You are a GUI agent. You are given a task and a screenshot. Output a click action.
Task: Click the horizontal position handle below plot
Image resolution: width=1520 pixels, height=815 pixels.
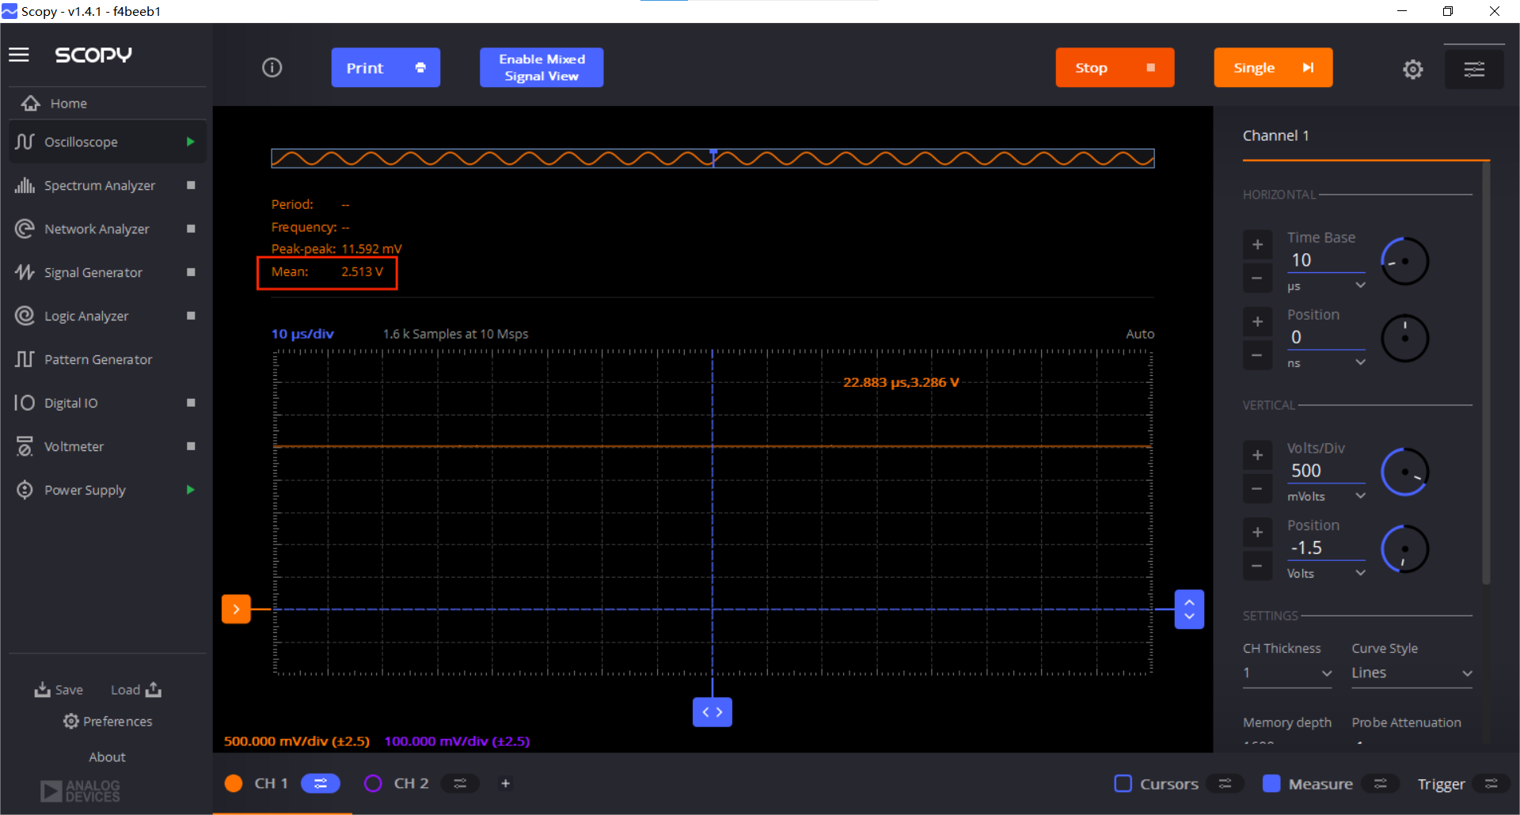(712, 712)
